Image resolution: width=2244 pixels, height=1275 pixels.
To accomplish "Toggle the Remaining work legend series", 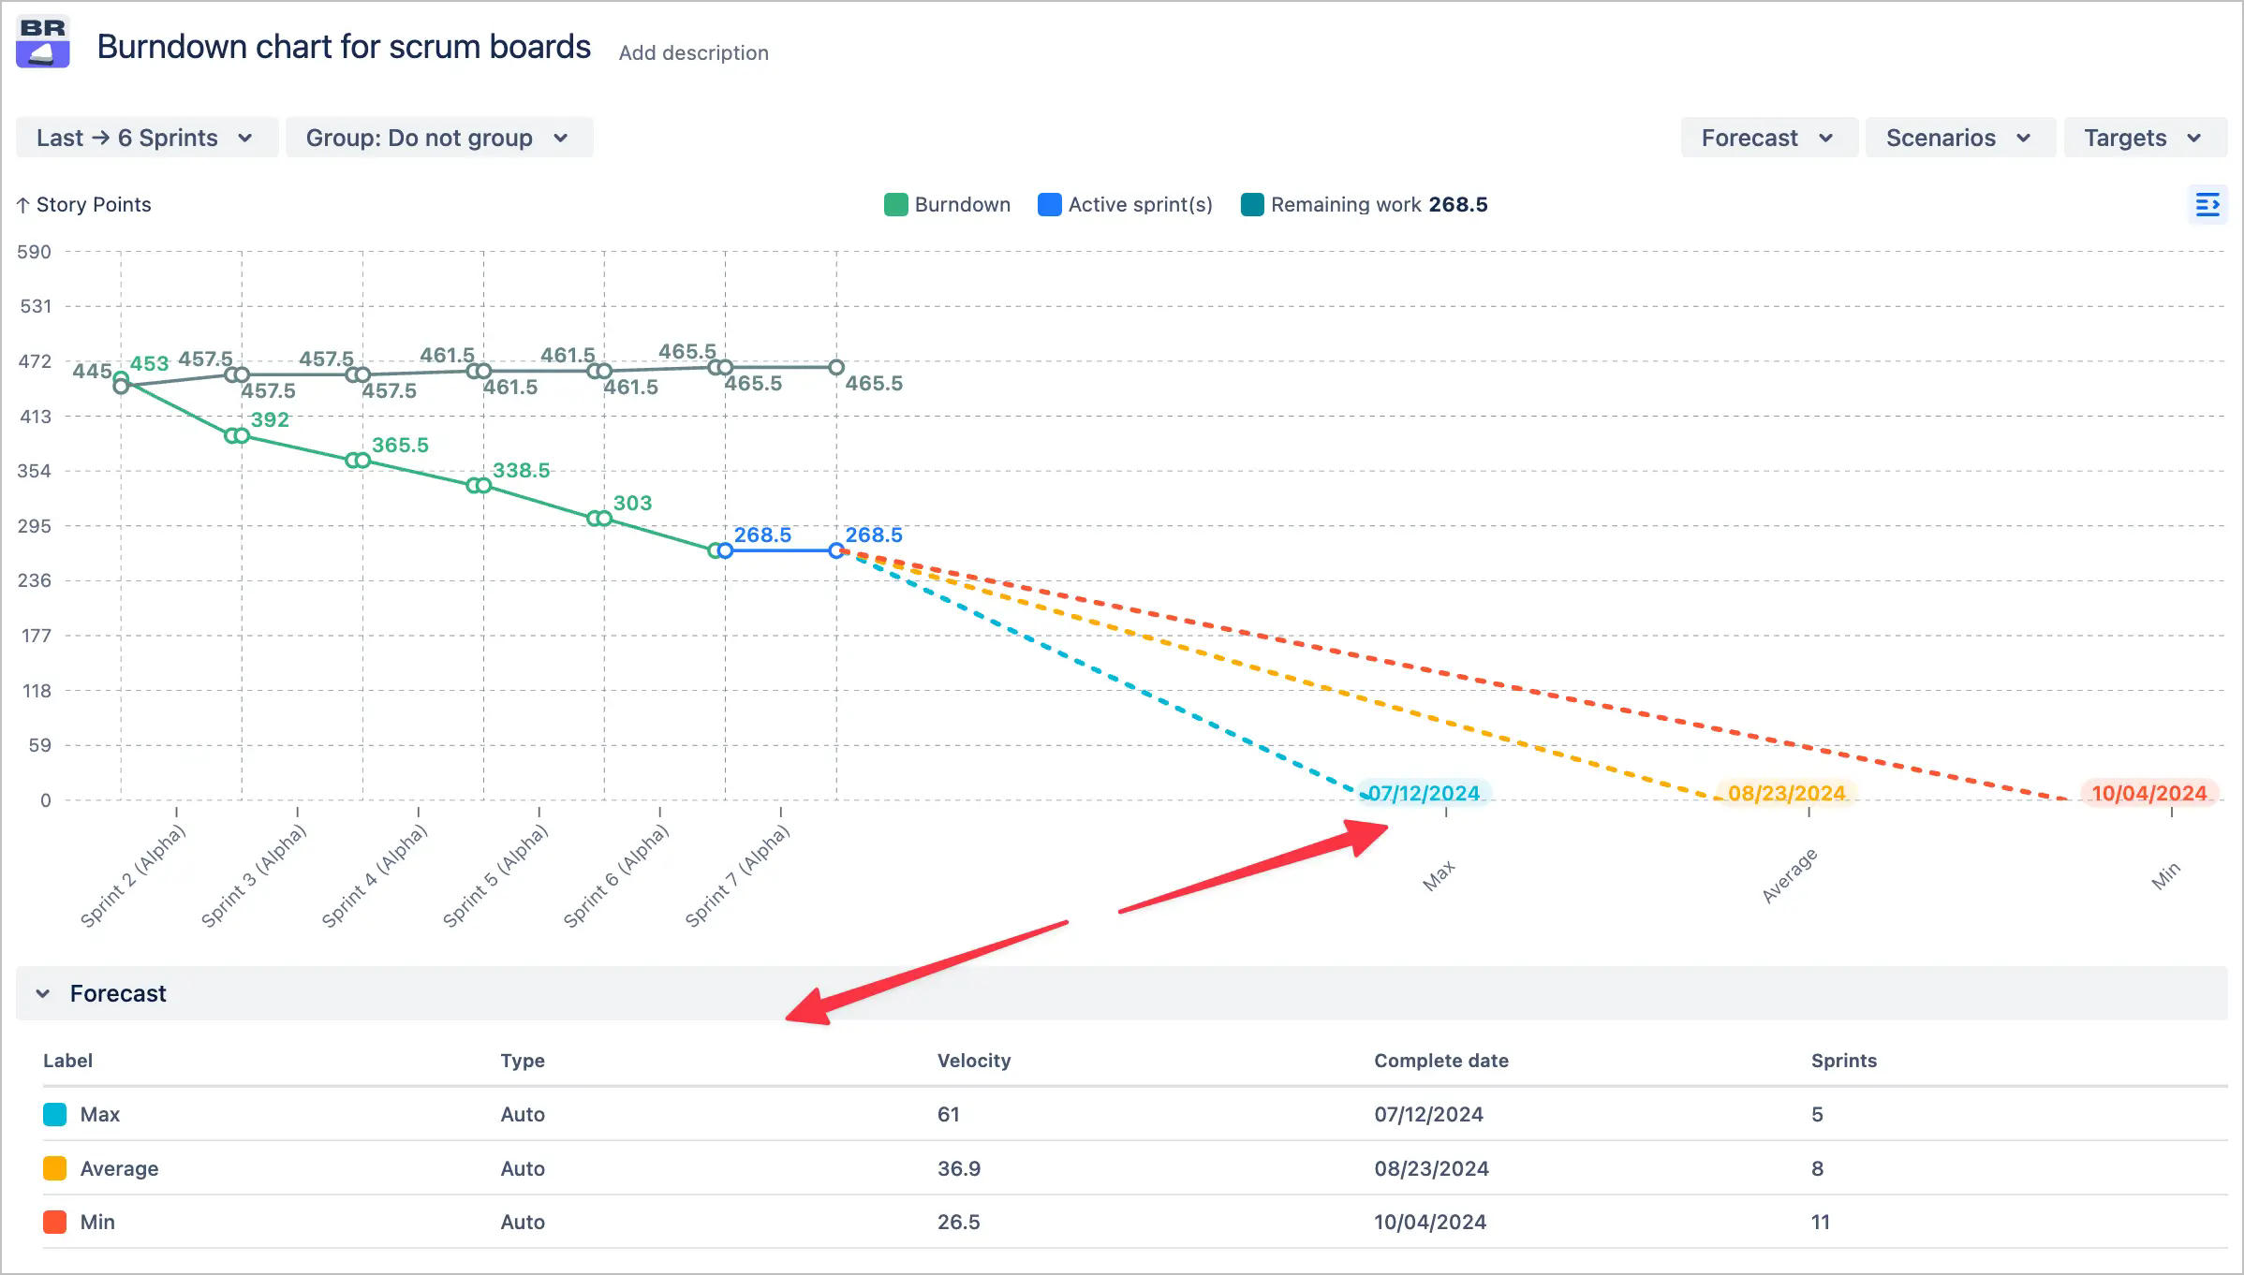I will click(x=1364, y=205).
